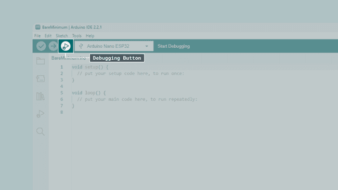The image size is (338, 190).
Task: Click the USB icon in board selector
Action: pos(81,46)
